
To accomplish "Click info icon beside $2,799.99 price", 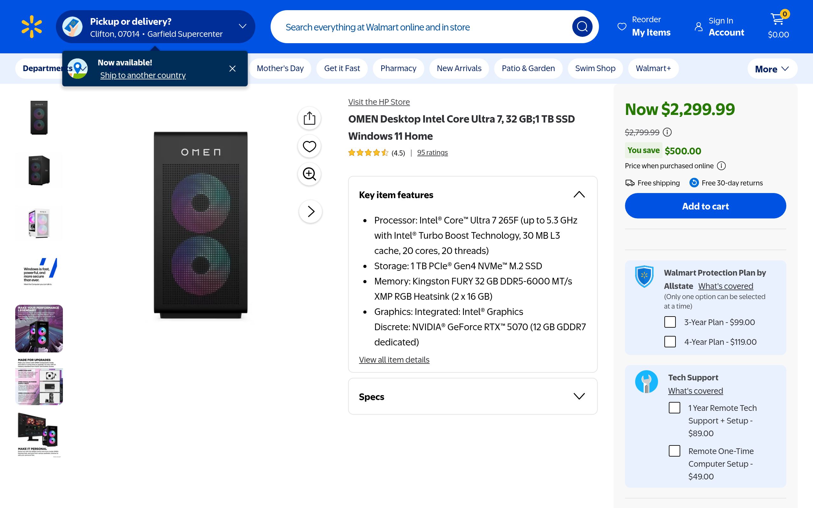I will [x=667, y=132].
